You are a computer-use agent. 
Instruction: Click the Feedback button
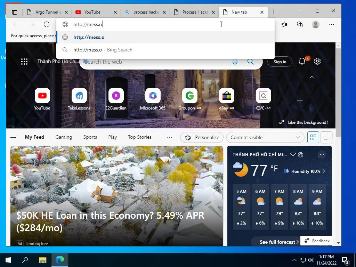point(317,241)
